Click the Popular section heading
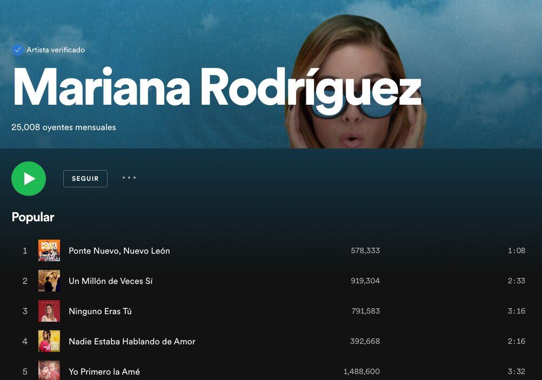The image size is (542, 380). tap(33, 217)
